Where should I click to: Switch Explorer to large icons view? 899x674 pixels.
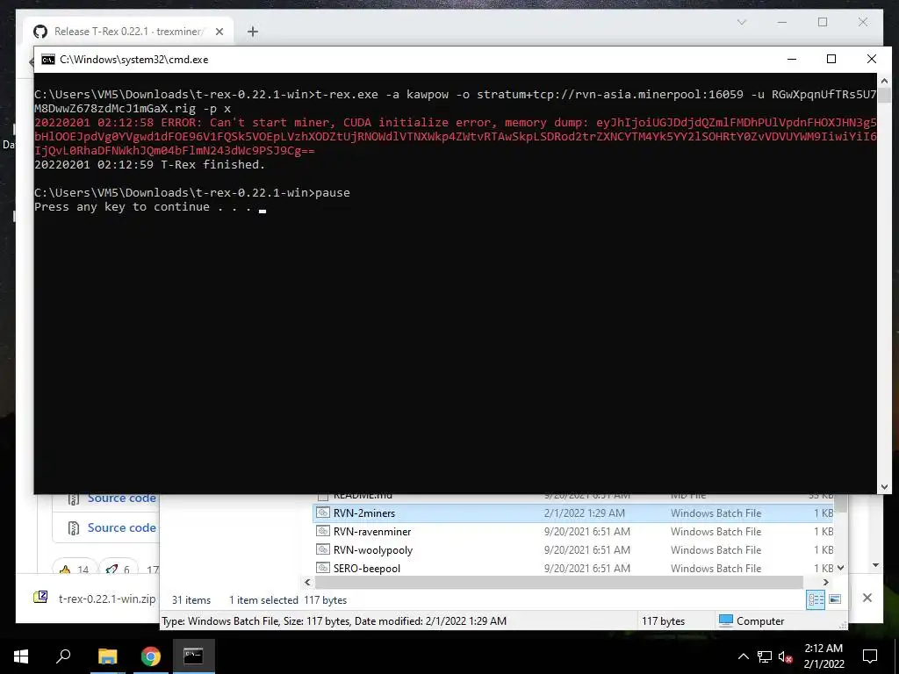[x=835, y=599]
